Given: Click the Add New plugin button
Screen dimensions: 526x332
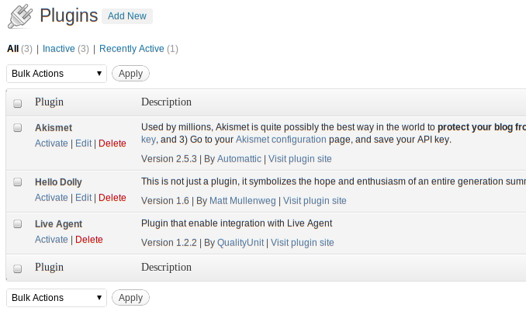Looking at the screenshot, I should click(x=127, y=16).
